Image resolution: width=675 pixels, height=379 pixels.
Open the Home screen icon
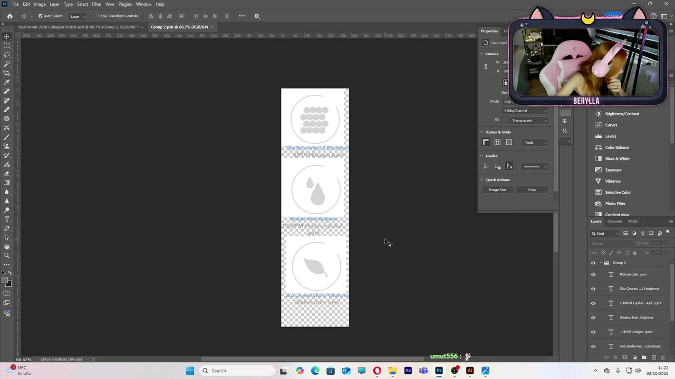[9, 16]
